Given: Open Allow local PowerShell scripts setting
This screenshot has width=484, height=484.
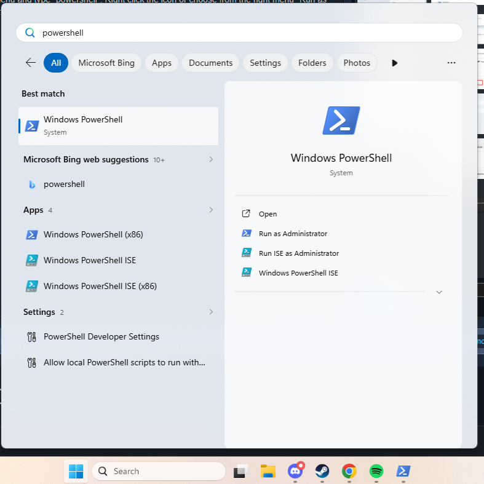Looking at the screenshot, I should tap(119, 362).
